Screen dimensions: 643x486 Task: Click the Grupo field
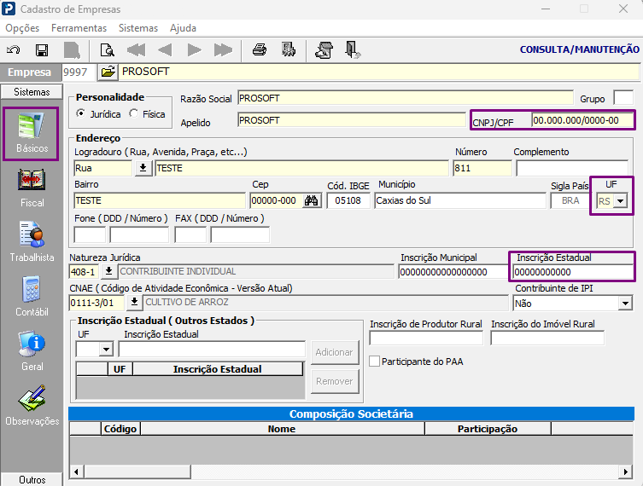[623, 98]
